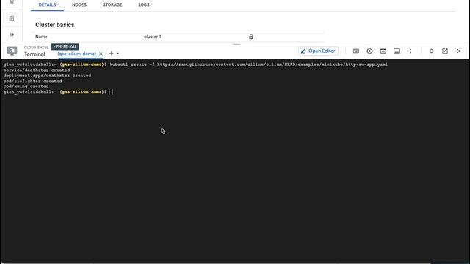
Task: Click the Cloud Shell logo icon
Action: click(x=12, y=51)
